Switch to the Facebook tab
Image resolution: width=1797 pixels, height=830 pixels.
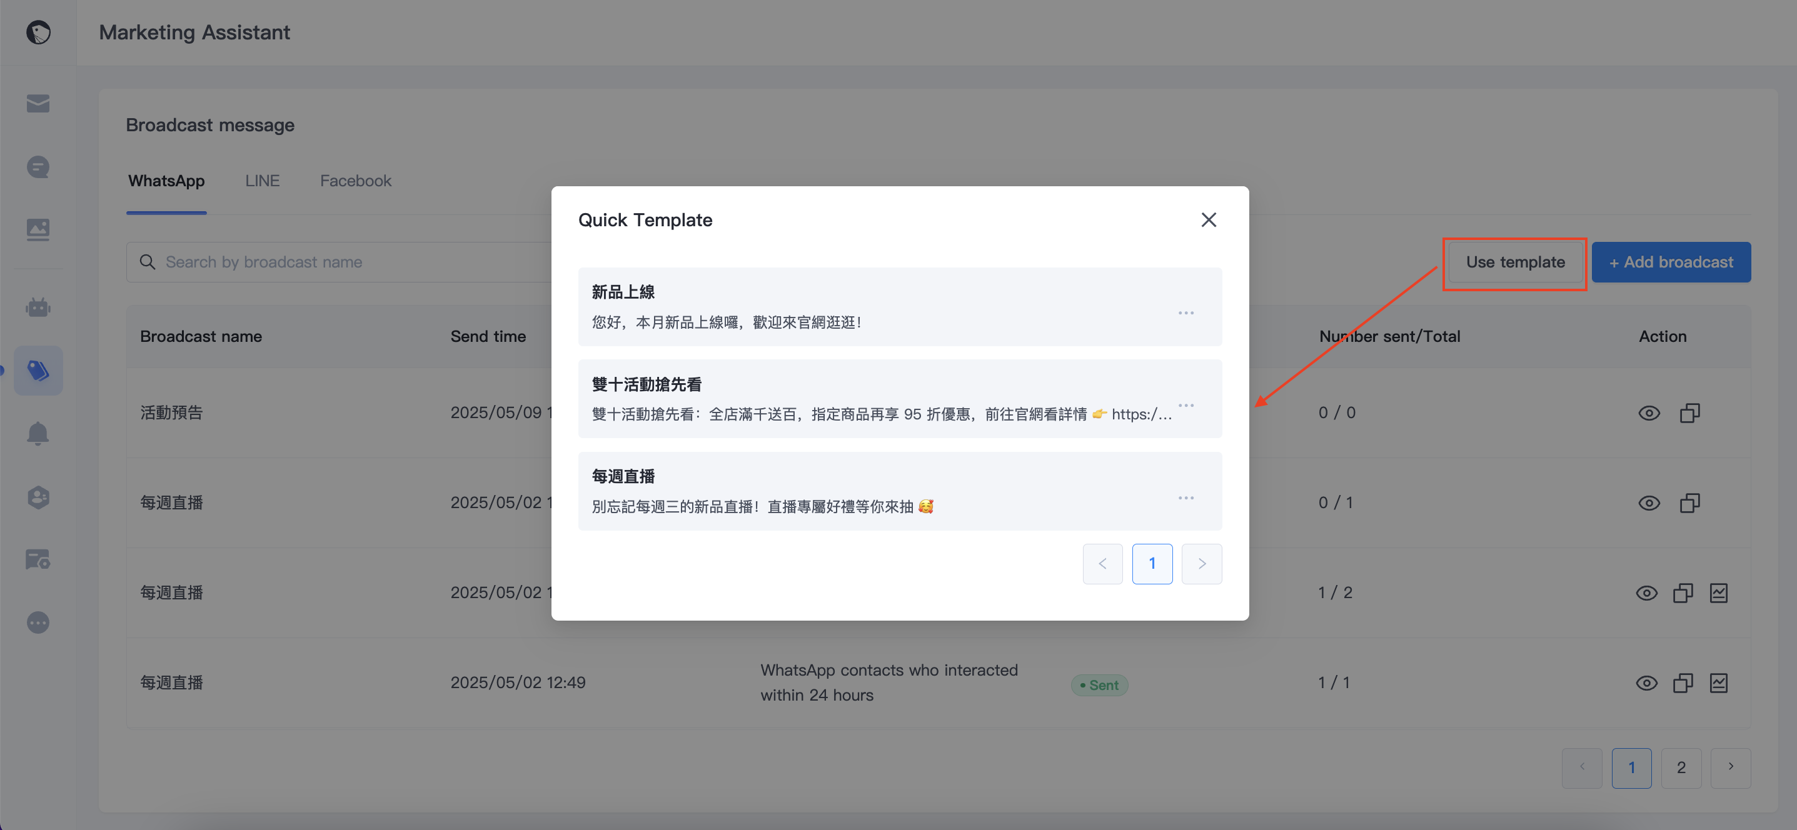(356, 181)
